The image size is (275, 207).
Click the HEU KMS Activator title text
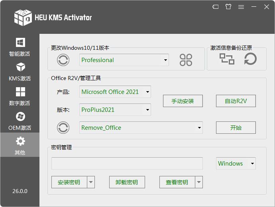coord(63,18)
